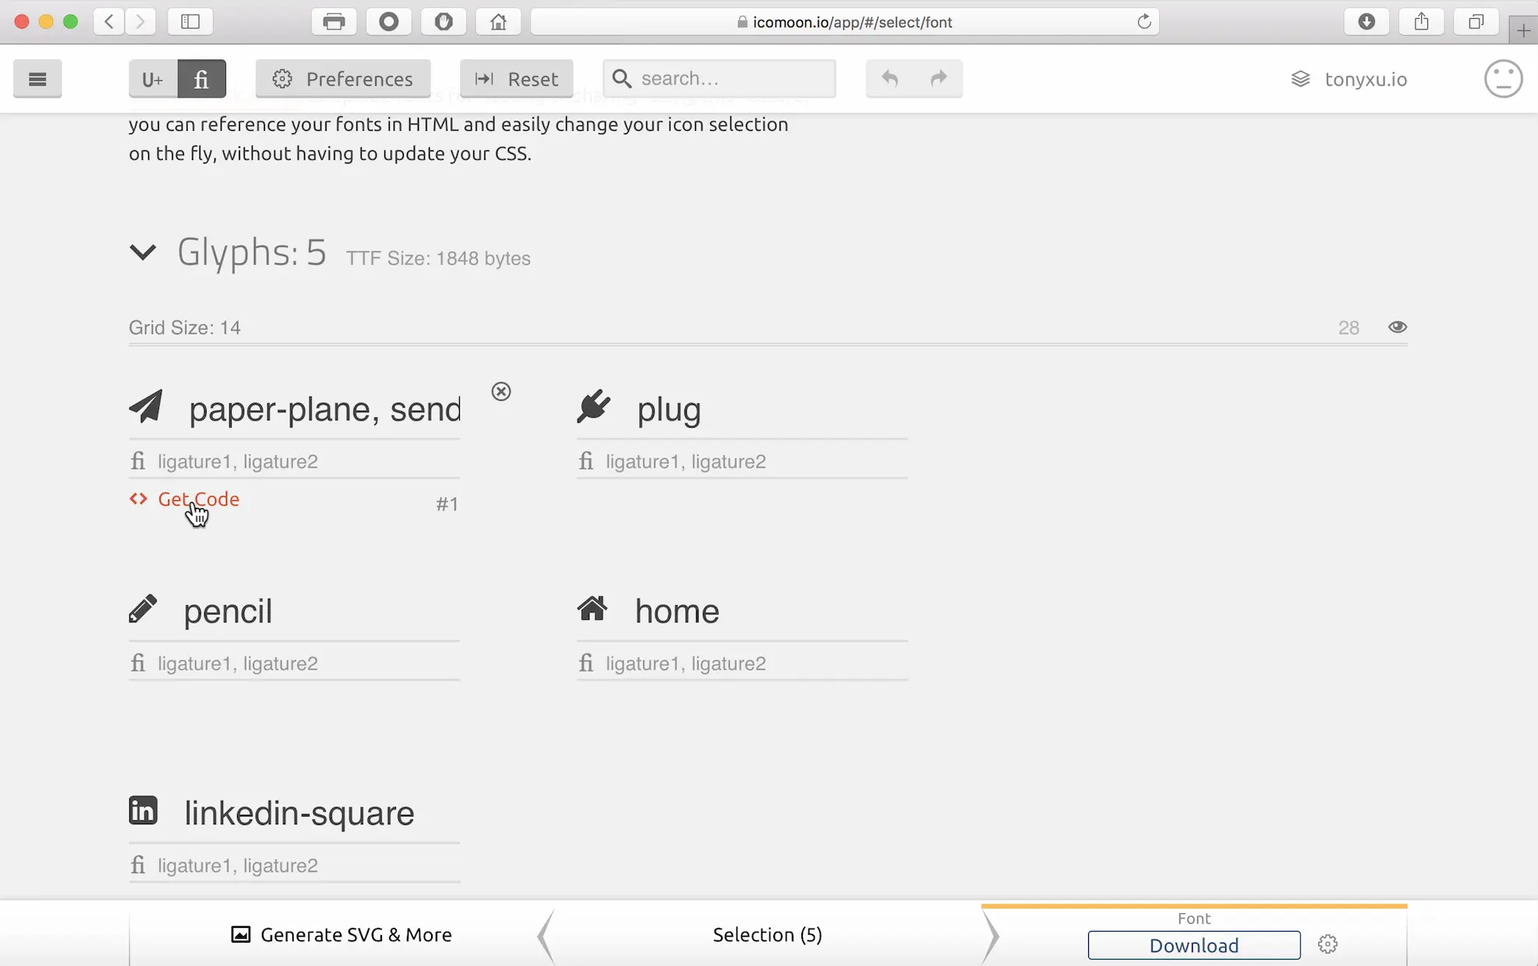
Task: Switch to Unicode (U+) view
Action: (x=153, y=79)
